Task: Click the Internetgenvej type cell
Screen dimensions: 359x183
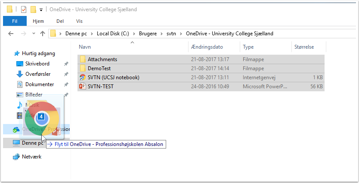Action: [x=259, y=78]
